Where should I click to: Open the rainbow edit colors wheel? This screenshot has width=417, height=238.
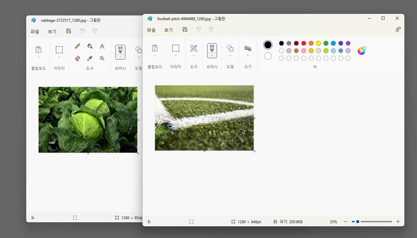pos(361,51)
